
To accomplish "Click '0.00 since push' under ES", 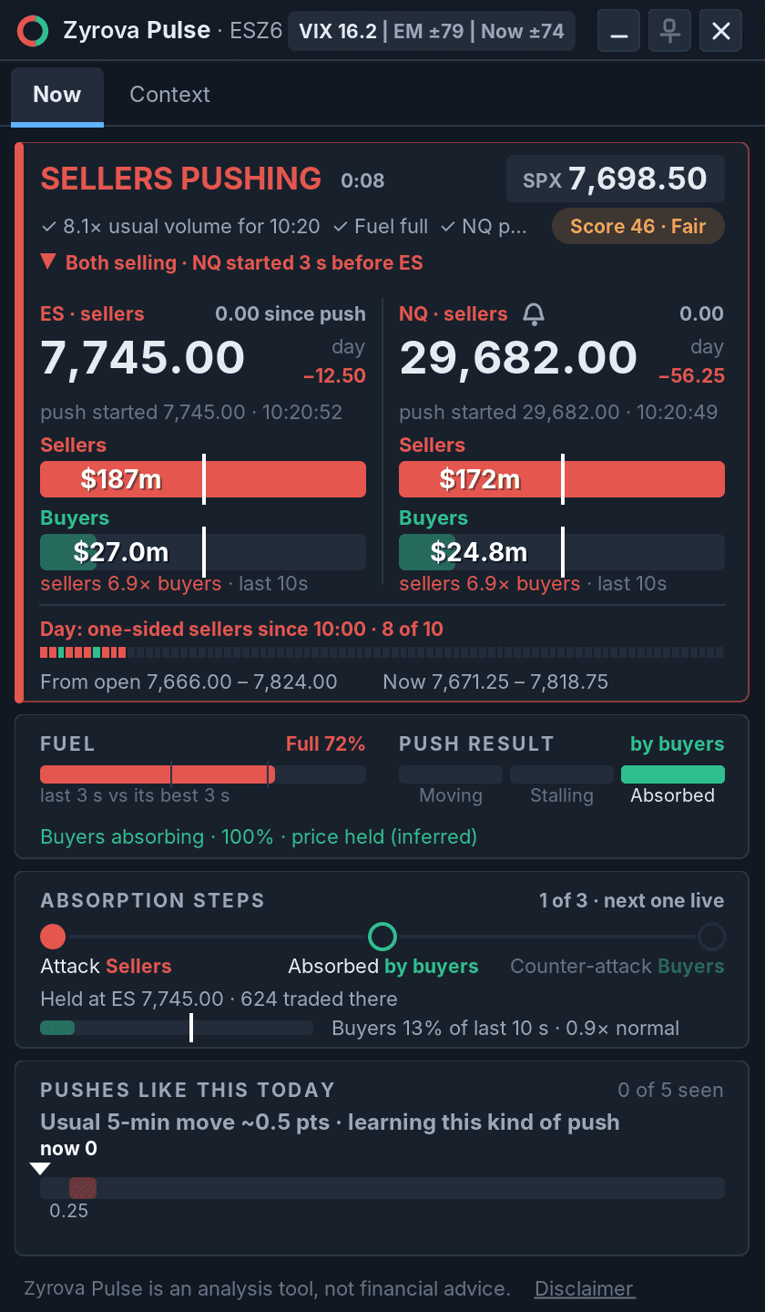I will click(291, 313).
